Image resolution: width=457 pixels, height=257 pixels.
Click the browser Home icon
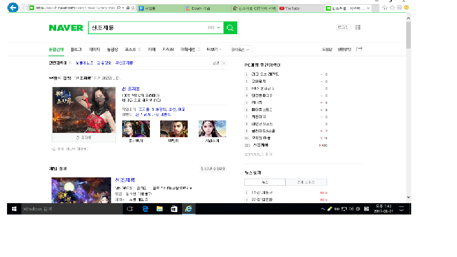coord(385,7)
